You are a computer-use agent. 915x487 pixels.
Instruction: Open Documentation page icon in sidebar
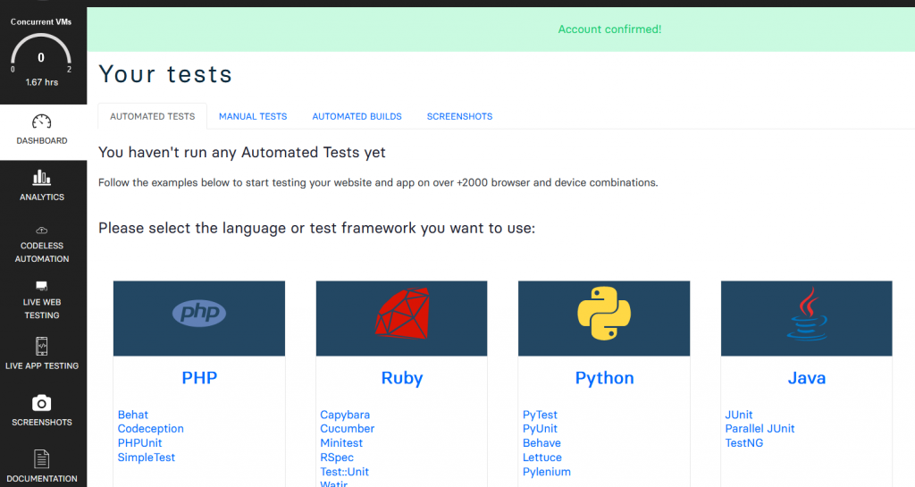[x=42, y=459]
